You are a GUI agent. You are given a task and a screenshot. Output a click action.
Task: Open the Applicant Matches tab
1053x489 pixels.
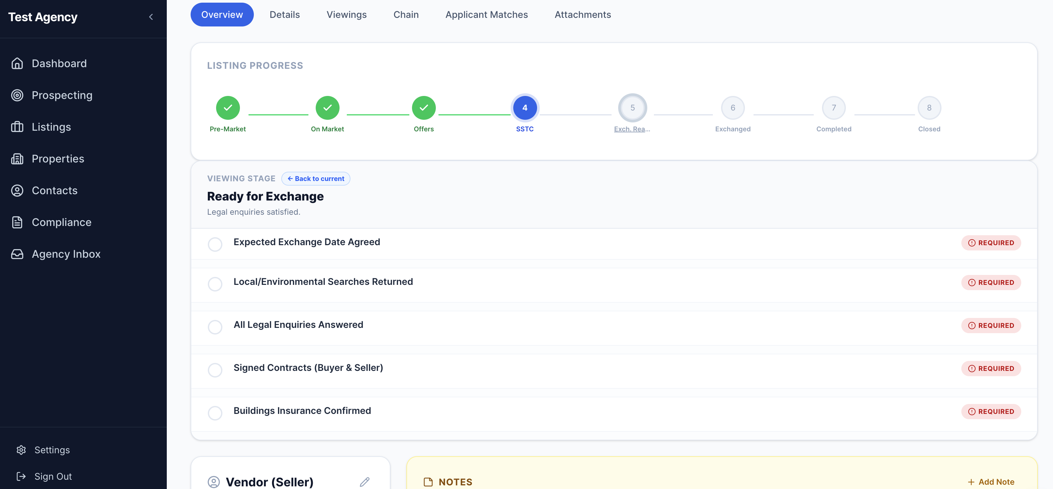click(486, 14)
